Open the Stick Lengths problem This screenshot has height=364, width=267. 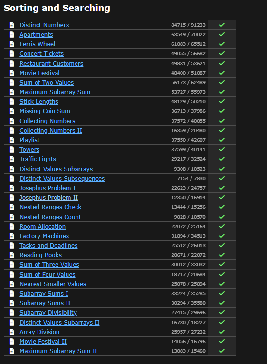[39, 102]
